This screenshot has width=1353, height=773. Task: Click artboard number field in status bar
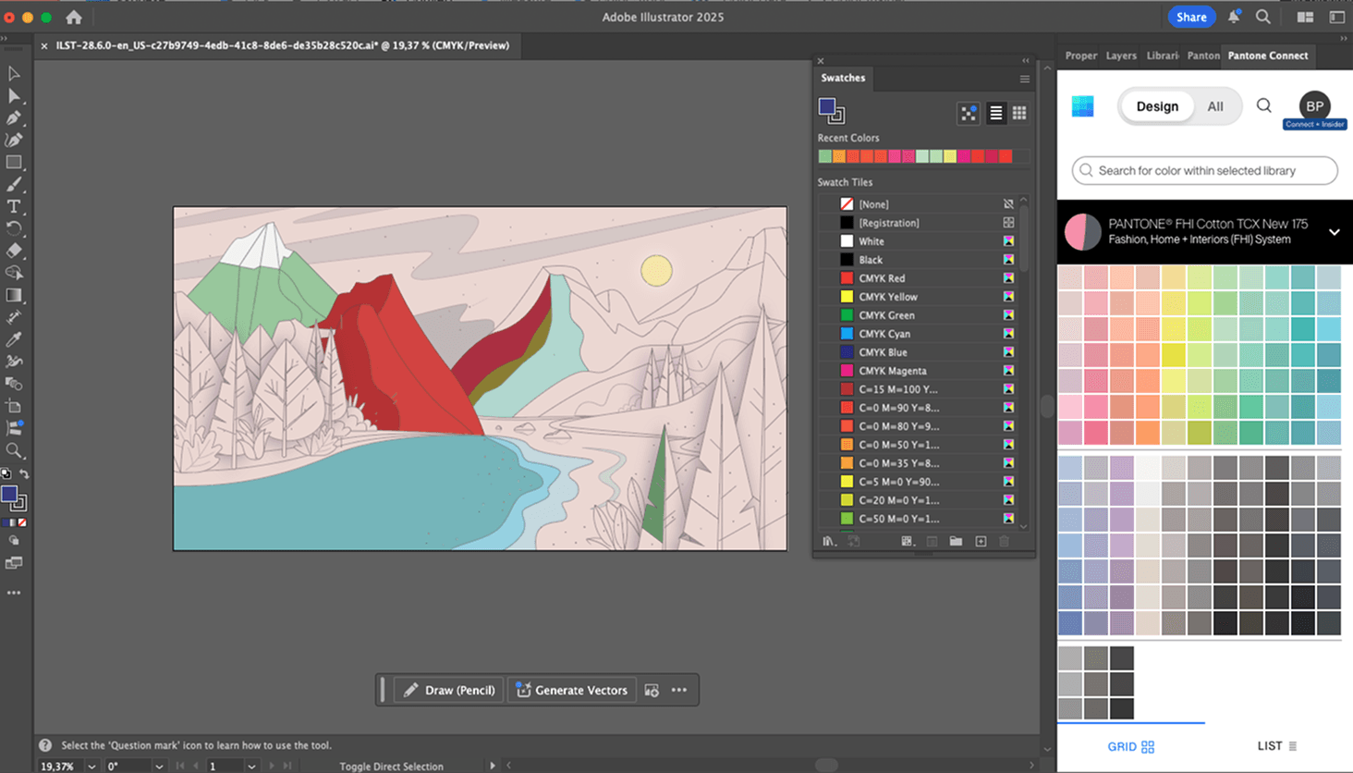pos(224,766)
